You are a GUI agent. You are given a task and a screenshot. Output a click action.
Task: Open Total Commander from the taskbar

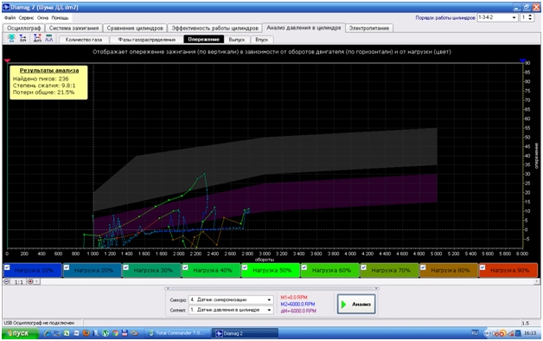[x=177, y=333]
